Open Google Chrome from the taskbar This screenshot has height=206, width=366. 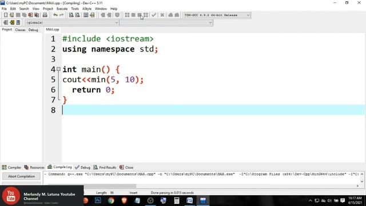coord(111,200)
